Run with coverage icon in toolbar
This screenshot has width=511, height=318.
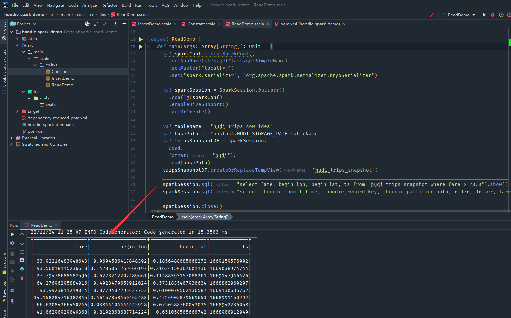click(x=501, y=15)
